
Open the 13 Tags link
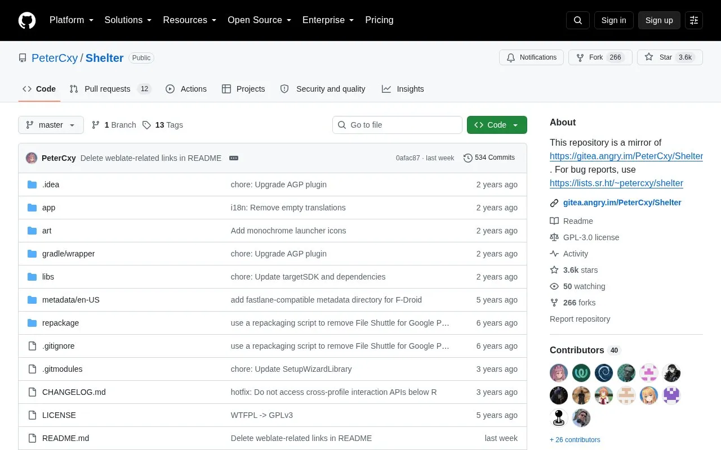[163, 125]
